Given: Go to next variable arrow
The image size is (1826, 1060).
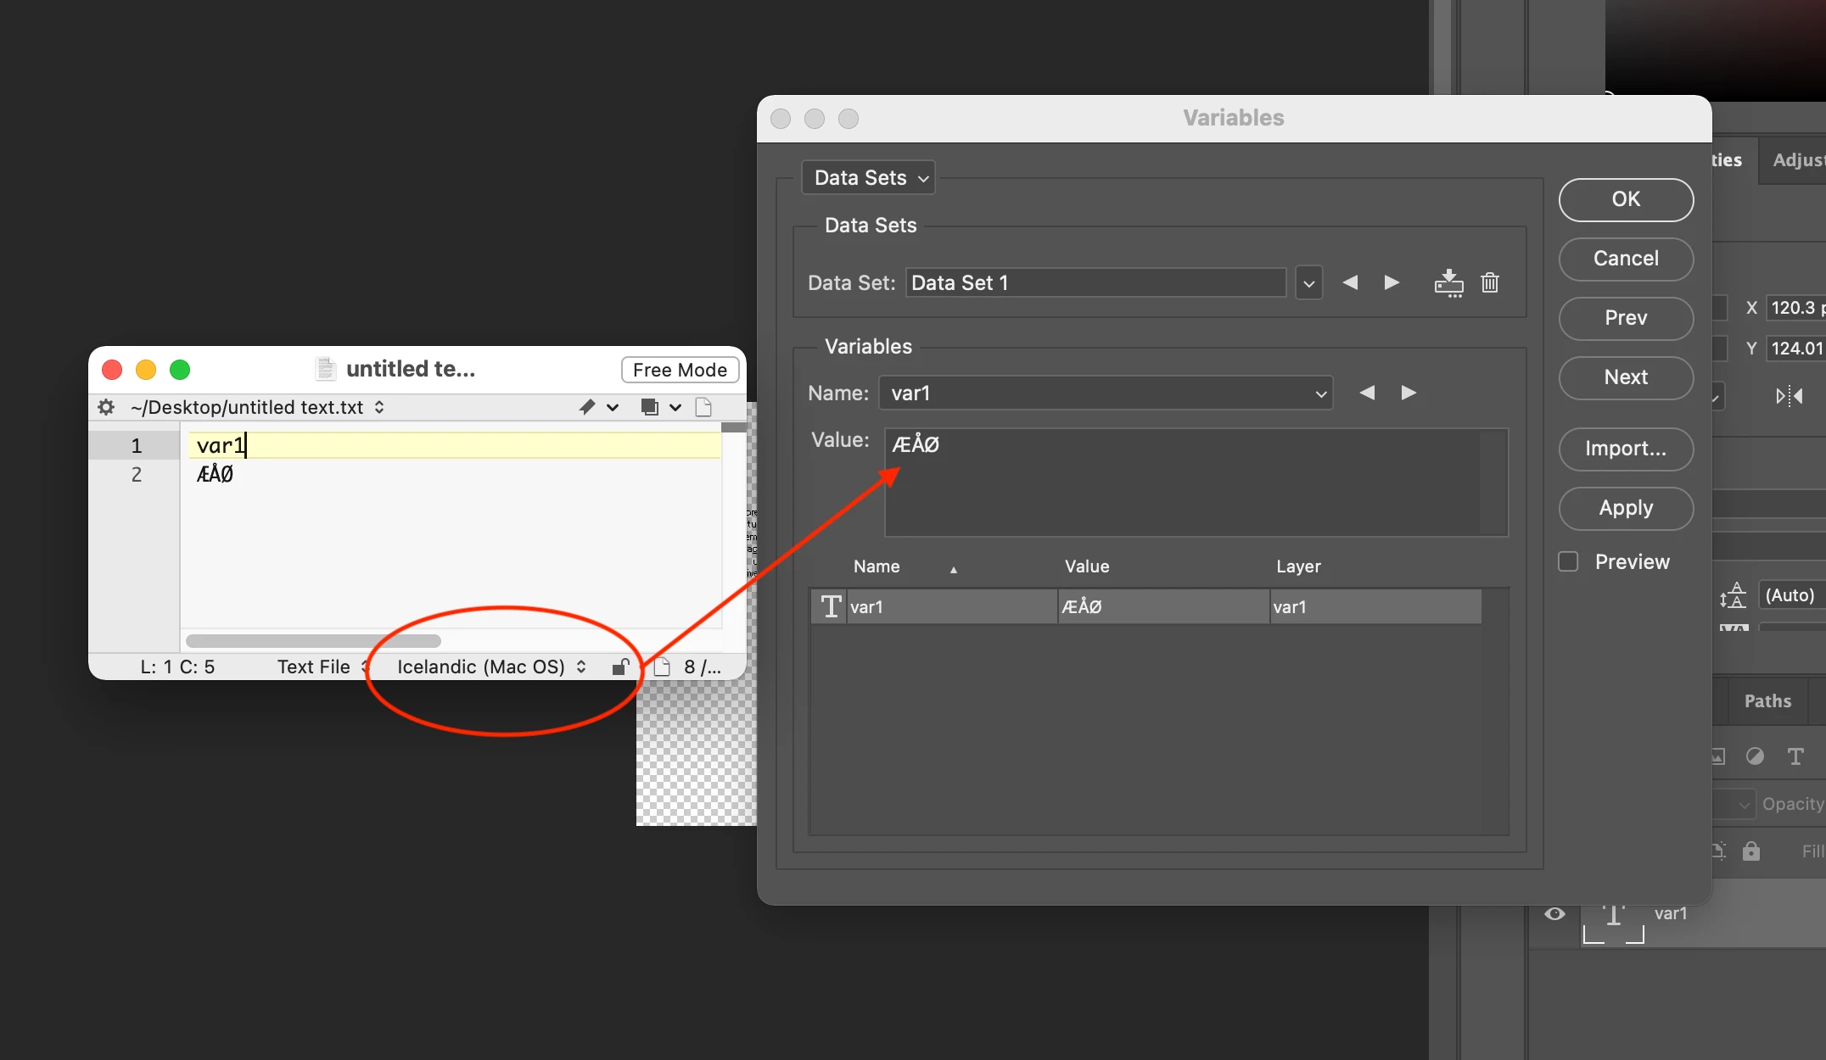Looking at the screenshot, I should point(1409,393).
